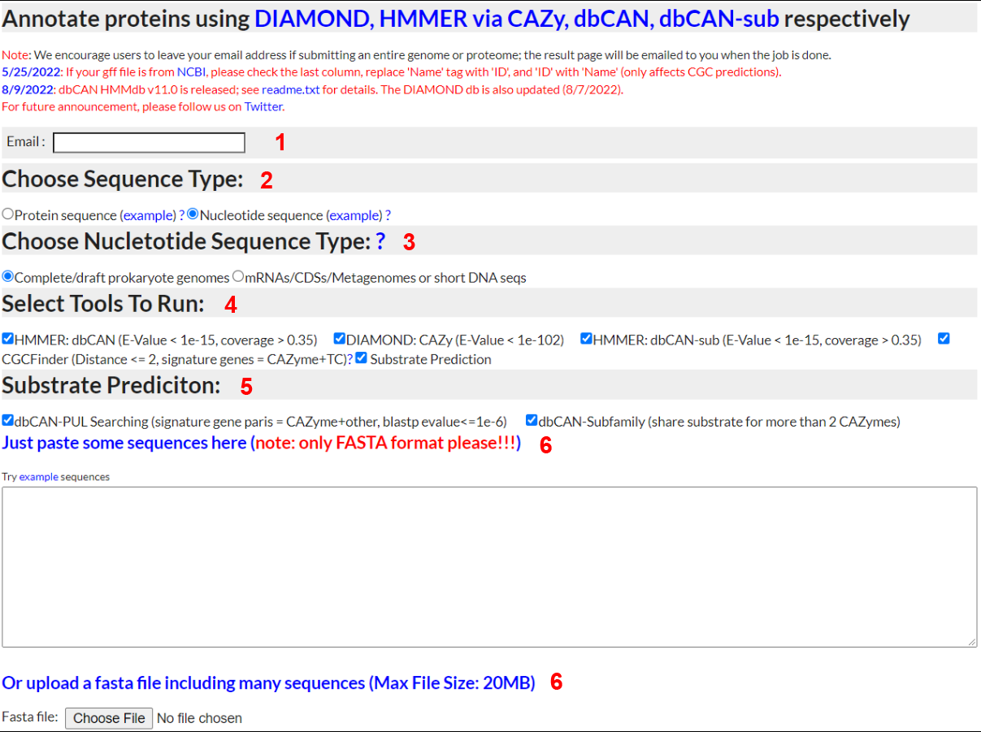This screenshot has width=981, height=732.
Task: Disable the HMMER: dbCAN-sub checkbox
Action: pyautogui.click(x=586, y=339)
